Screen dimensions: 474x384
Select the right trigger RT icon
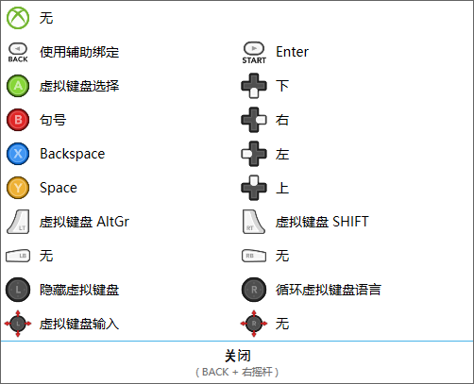[254, 222]
